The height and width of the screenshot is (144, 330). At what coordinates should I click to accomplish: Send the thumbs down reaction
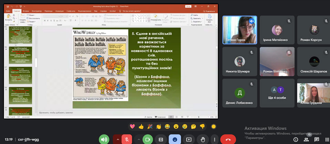pyautogui.click(x=202, y=126)
